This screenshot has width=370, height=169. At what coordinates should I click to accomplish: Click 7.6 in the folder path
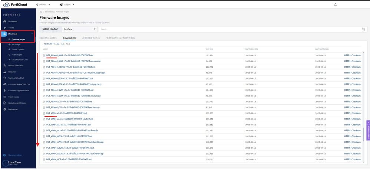63,44
